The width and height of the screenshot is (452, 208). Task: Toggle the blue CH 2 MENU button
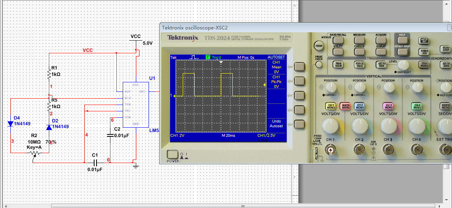[359, 106]
